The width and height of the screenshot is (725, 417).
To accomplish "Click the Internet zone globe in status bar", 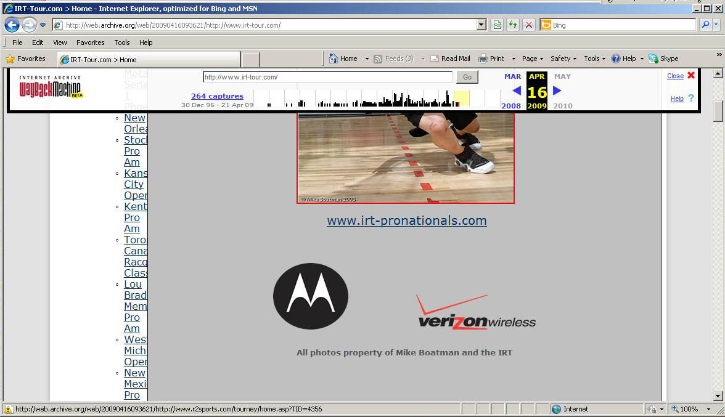I will (x=556, y=409).
